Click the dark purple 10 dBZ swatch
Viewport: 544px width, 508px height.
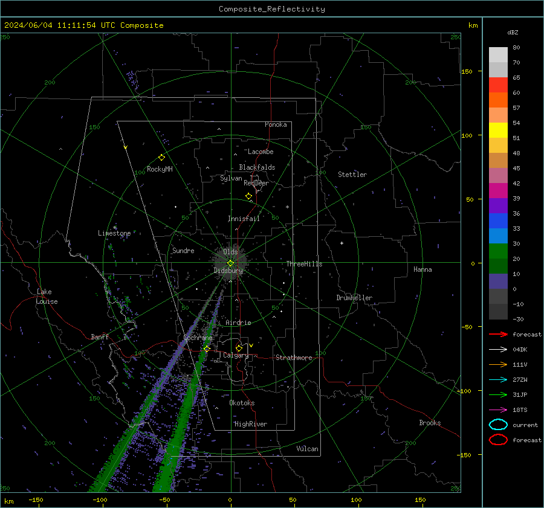(x=498, y=281)
